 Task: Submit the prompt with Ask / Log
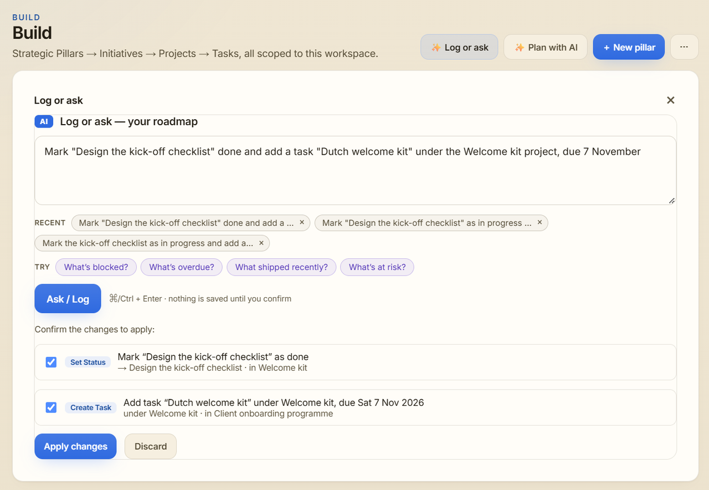(x=68, y=299)
